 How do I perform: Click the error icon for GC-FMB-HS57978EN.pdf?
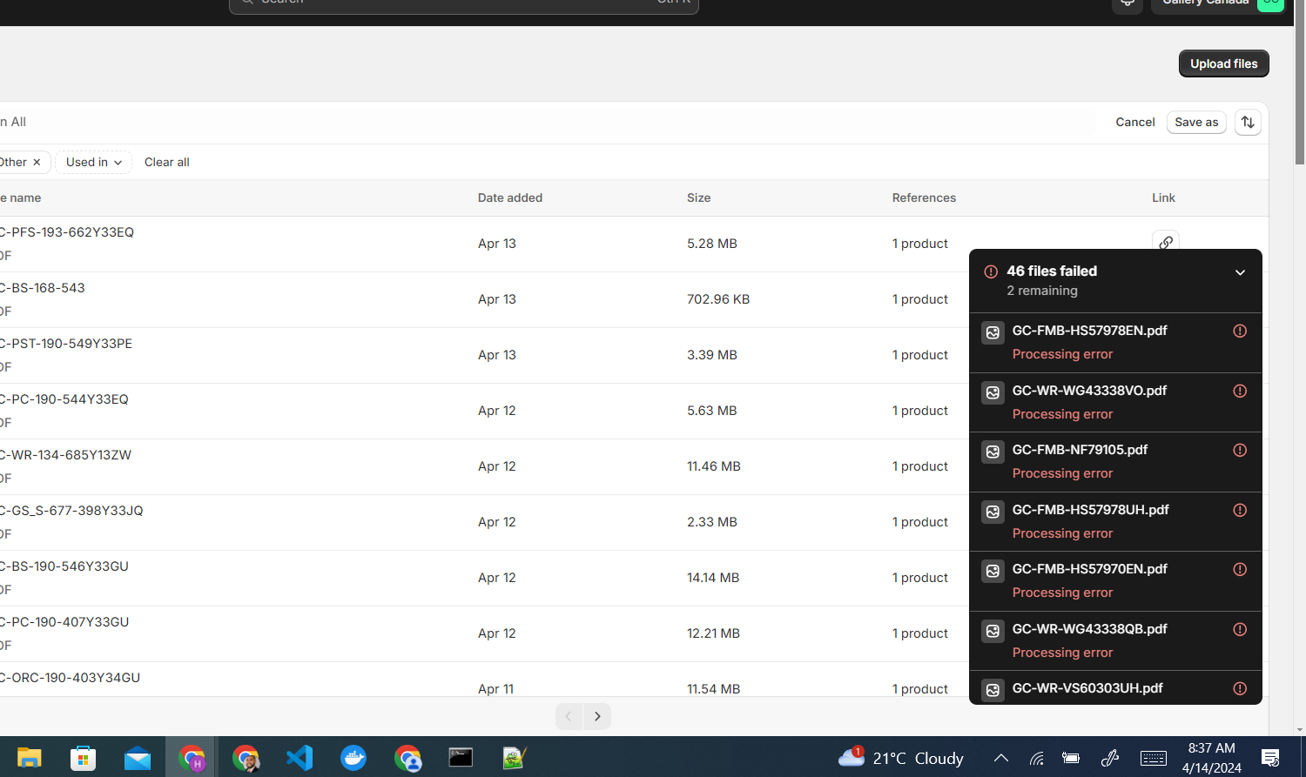tap(1240, 331)
